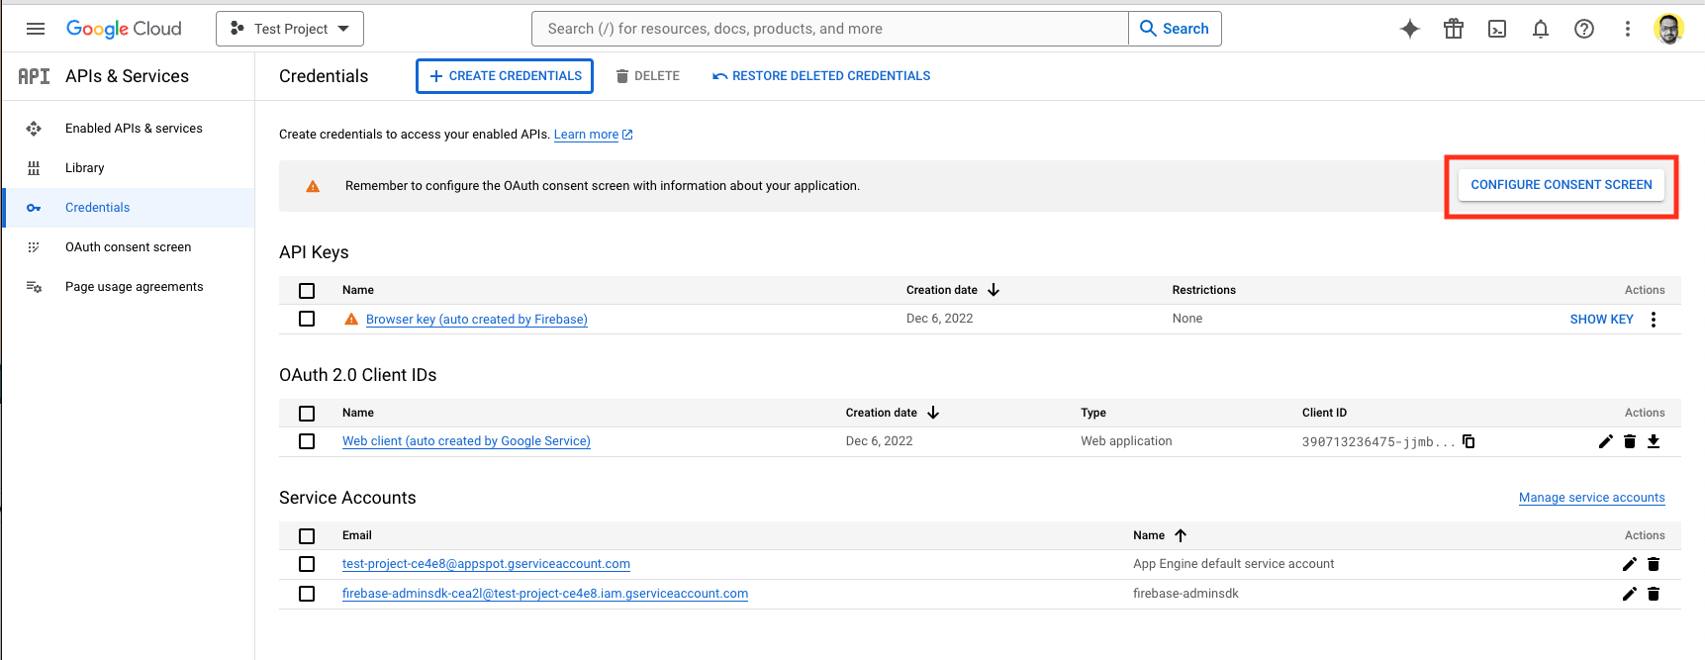Click the API icon beside APIs & Services
This screenshot has width=1705, height=660.
coord(34,76)
